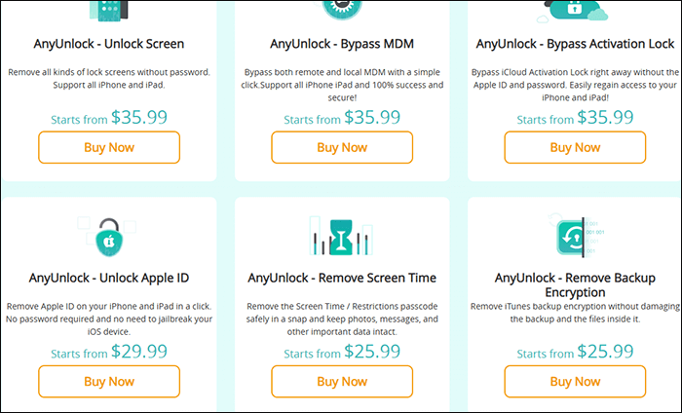
Task: Click 'Remove Apple ID on your iPhone' description
Action: pyautogui.click(x=109, y=319)
